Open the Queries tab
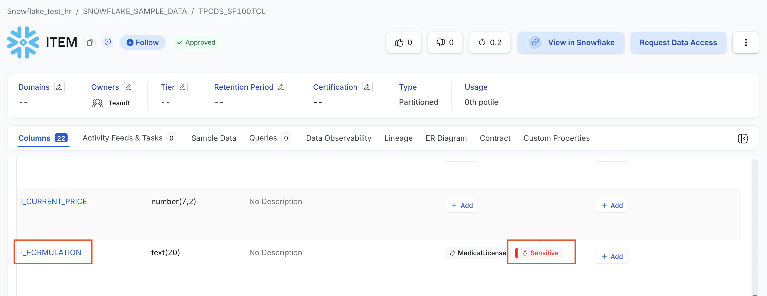Image resolution: width=767 pixels, height=296 pixels. point(270,138)
